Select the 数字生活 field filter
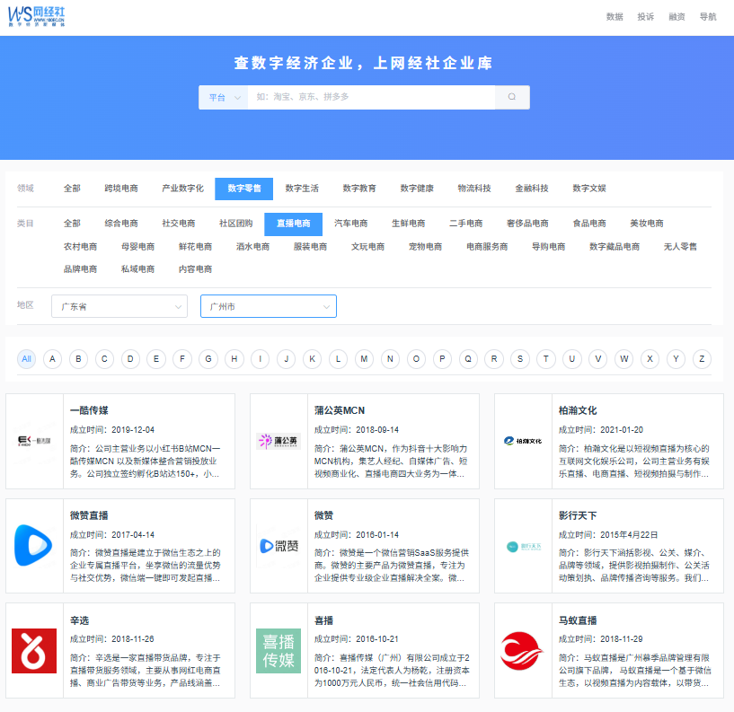 pyautogui.click(x=302, y=189)
